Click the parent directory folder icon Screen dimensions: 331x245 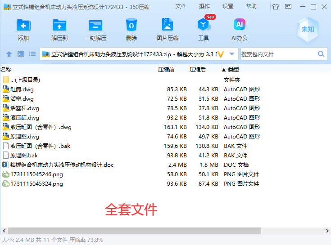(6, 80)
